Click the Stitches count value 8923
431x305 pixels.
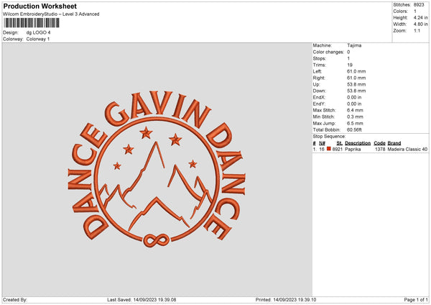(419, 5)
